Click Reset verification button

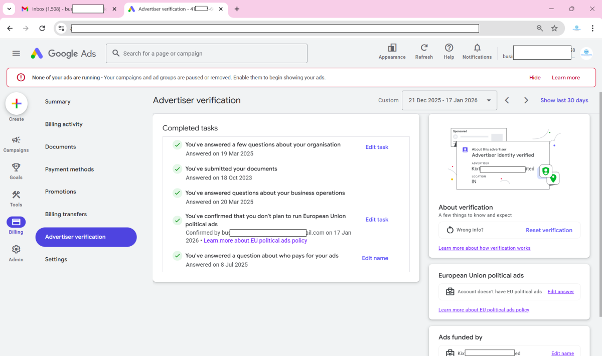tap(549, 230)
